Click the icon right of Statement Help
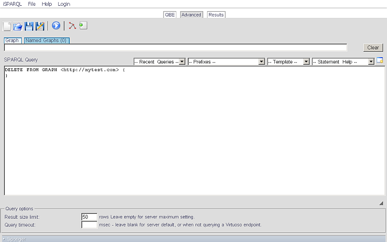The width and height of the screenshot is (387, 242). [x=380, y=60]
